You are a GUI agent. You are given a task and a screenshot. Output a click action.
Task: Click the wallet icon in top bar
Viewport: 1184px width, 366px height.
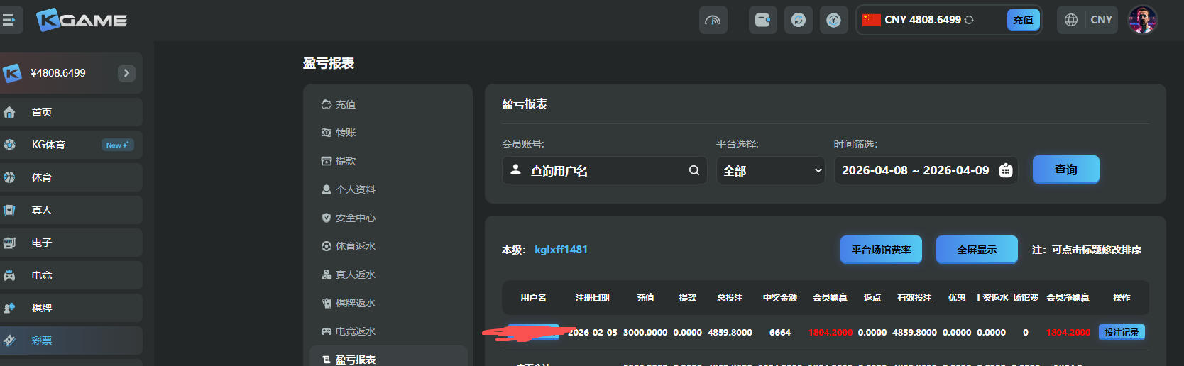coord(762,20)
